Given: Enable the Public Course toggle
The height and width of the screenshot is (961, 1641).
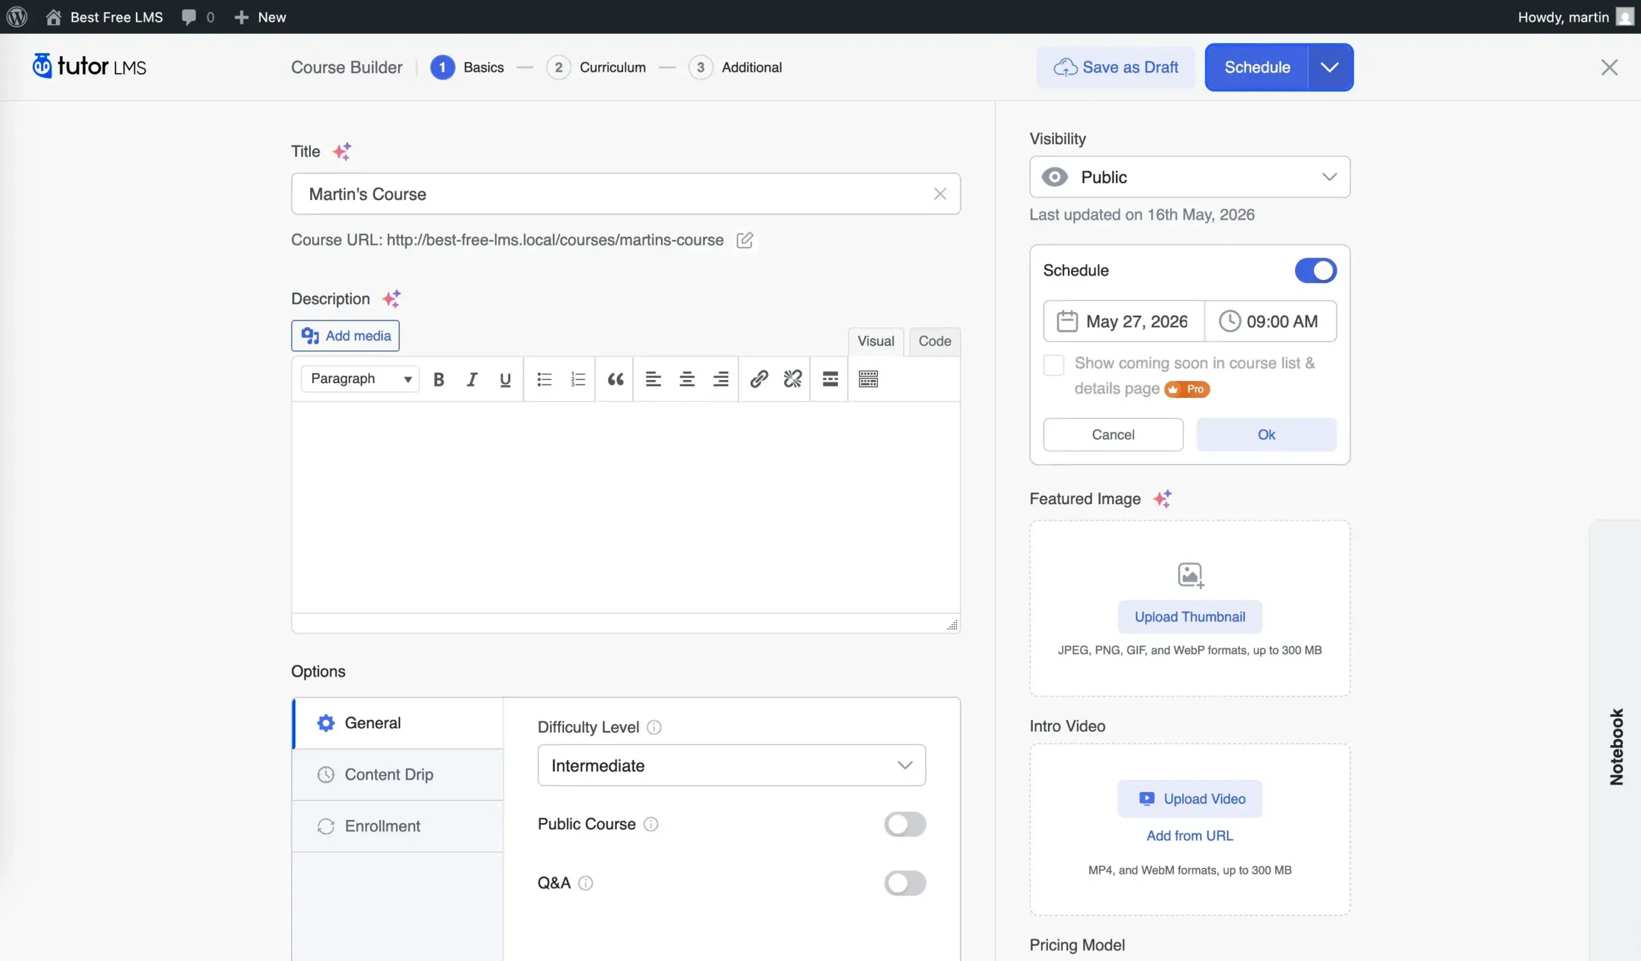Looking at the screenshot, I should [x=905, y=825].
